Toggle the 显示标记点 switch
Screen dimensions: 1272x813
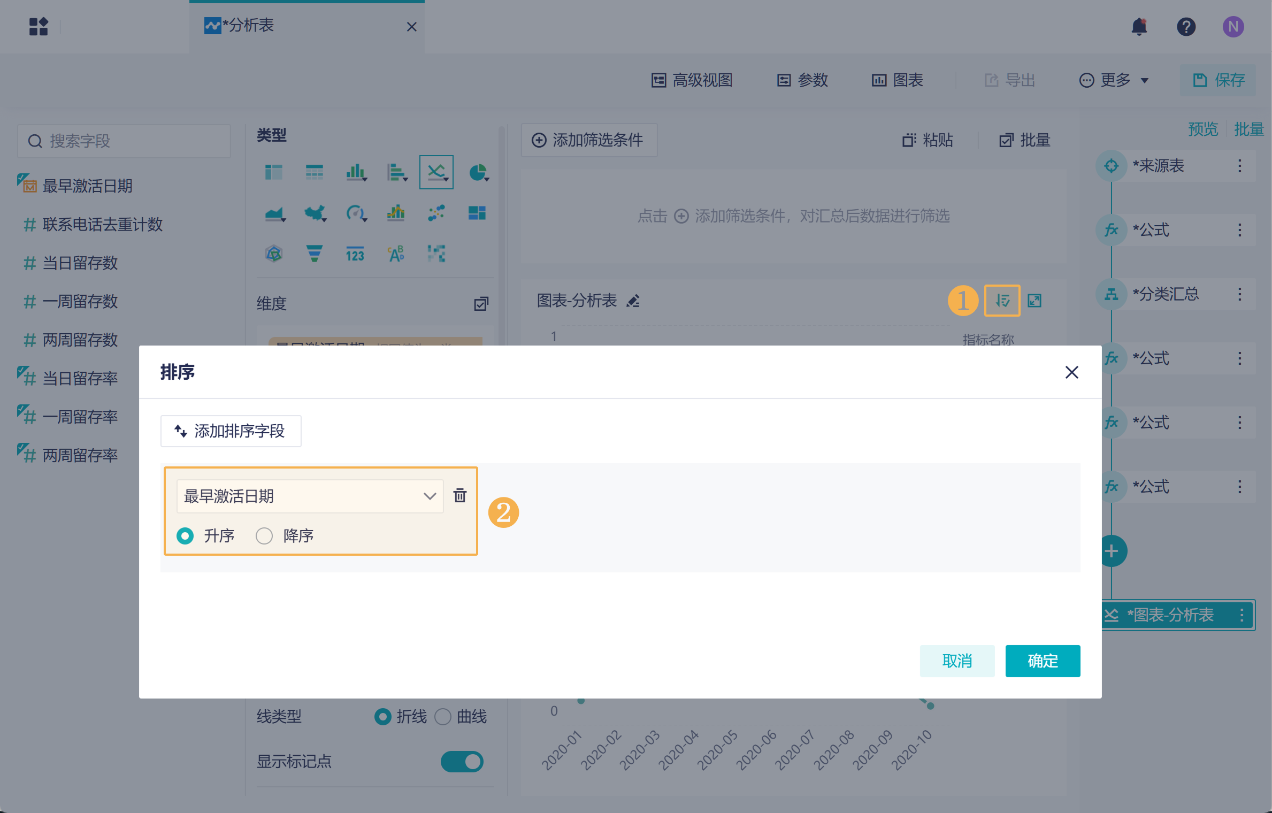[462, 761]
